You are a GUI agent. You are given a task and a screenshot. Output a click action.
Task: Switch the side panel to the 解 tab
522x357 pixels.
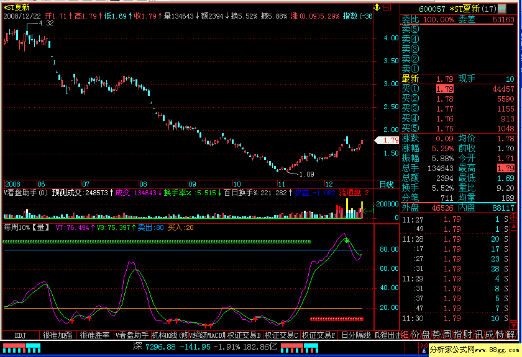click(x=510, y=335)
